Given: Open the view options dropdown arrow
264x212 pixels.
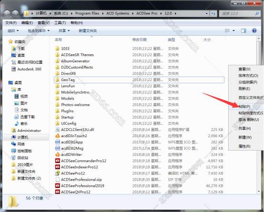Looking at the screenshot, I should 234,30.
